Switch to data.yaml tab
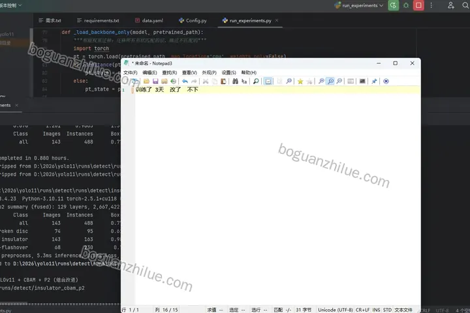Screen dimensions: 470x313 [x=149, y=20]
